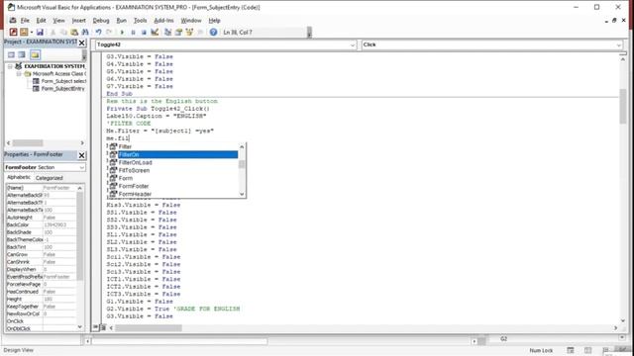
Task: Open the Object Browser via its toolbar icon
Action: click(189, 32)
